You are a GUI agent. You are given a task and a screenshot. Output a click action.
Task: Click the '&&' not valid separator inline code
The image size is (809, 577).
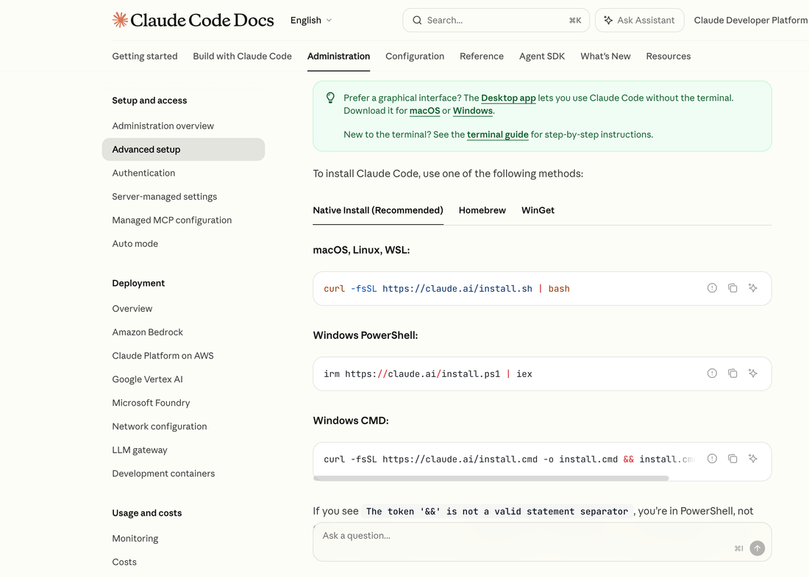pyautogui.click(x=497, y=512)
